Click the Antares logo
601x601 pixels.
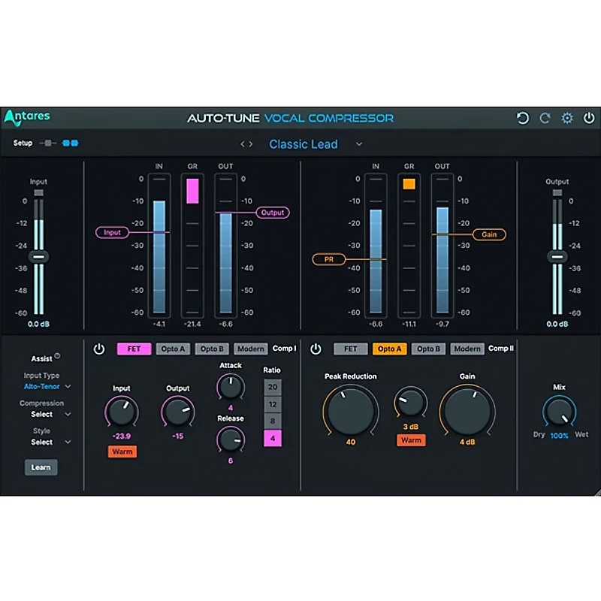(x=27, y=117)
